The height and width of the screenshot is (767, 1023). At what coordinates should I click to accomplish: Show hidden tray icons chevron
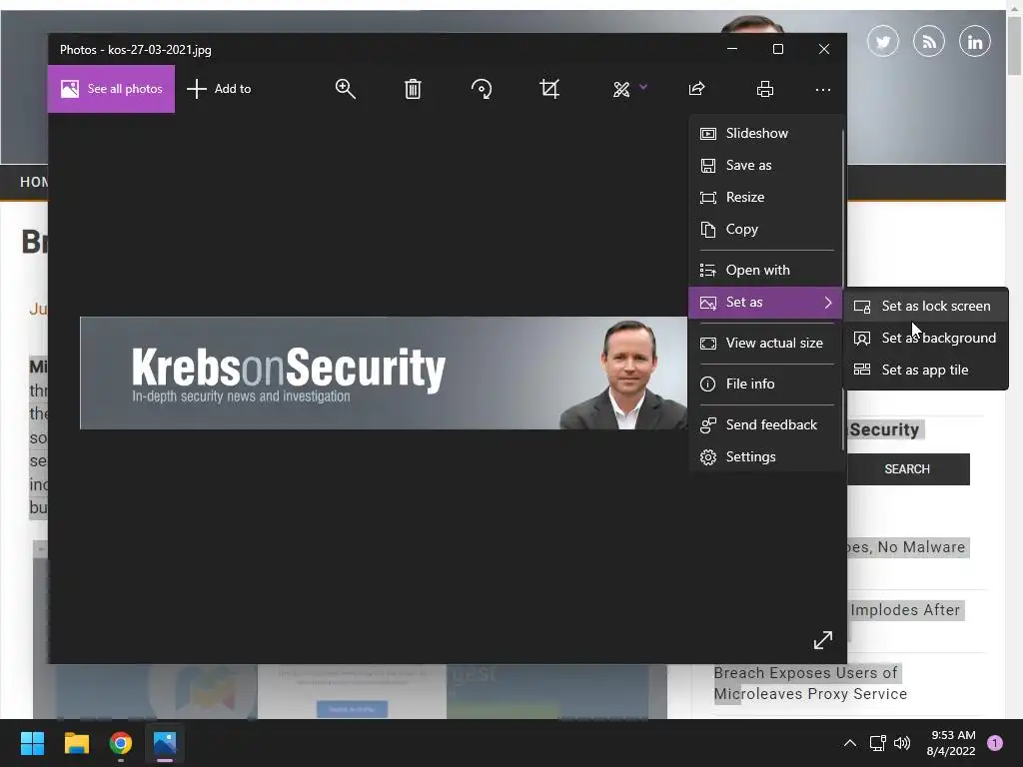pyautogui.click(x=849, y=743)
